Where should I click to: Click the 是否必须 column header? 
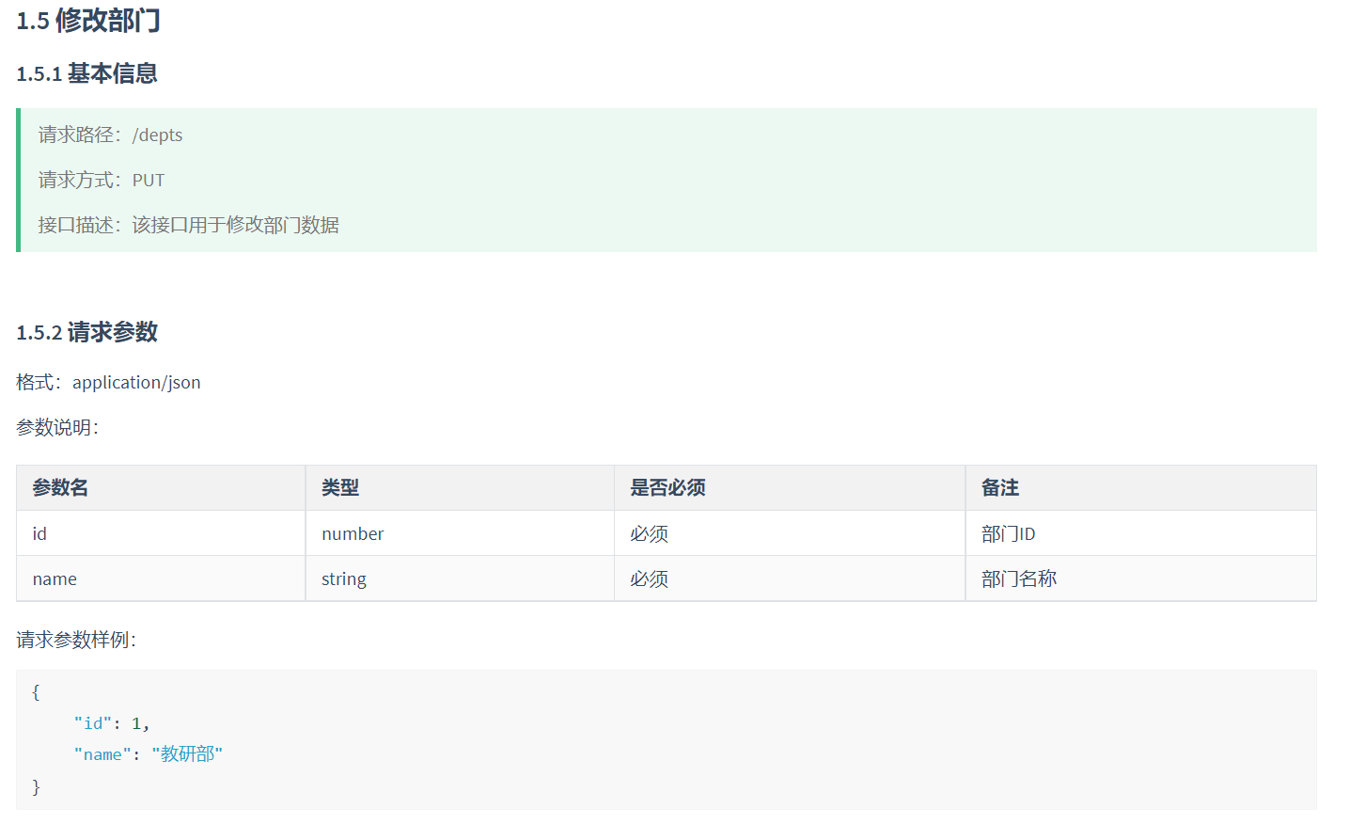tap(667, 488)
